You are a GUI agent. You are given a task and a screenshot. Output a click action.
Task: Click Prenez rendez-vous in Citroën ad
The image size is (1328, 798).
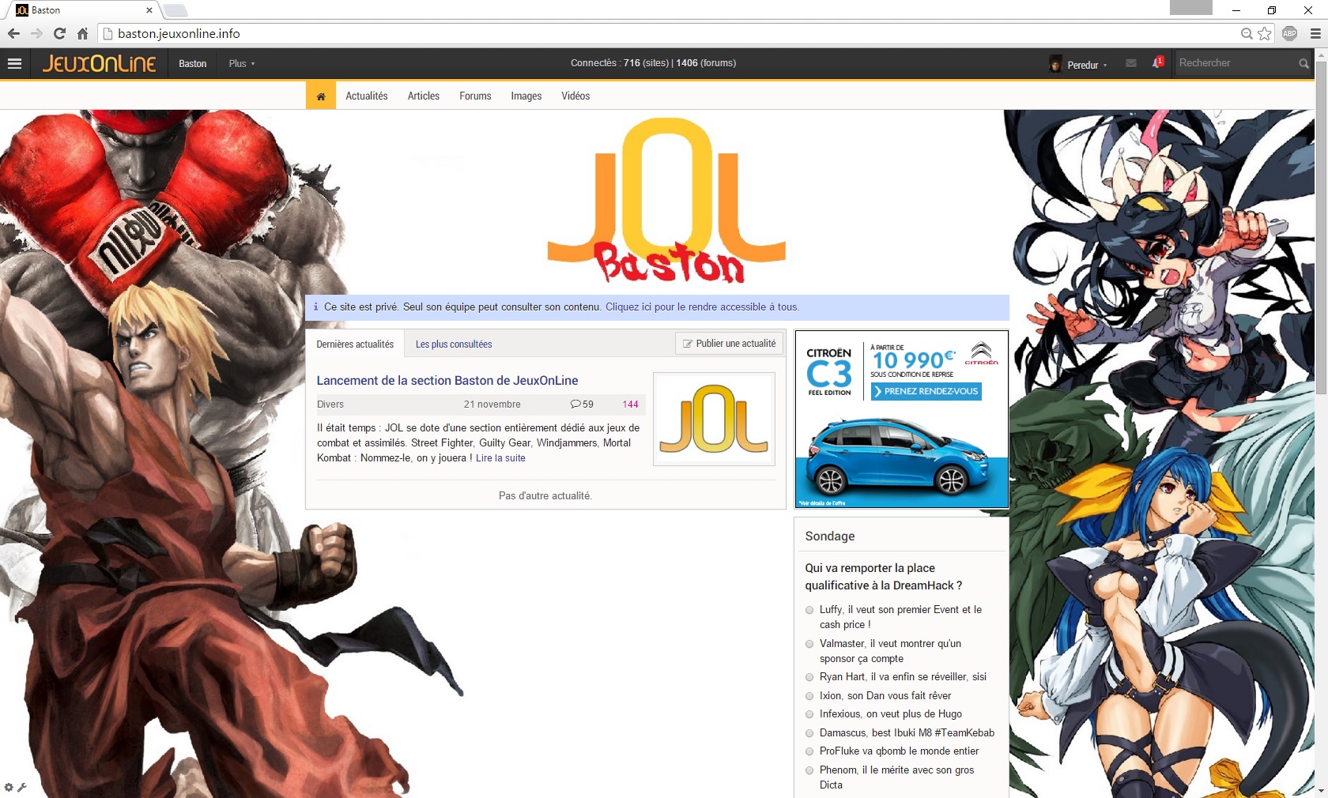point(926,391)
